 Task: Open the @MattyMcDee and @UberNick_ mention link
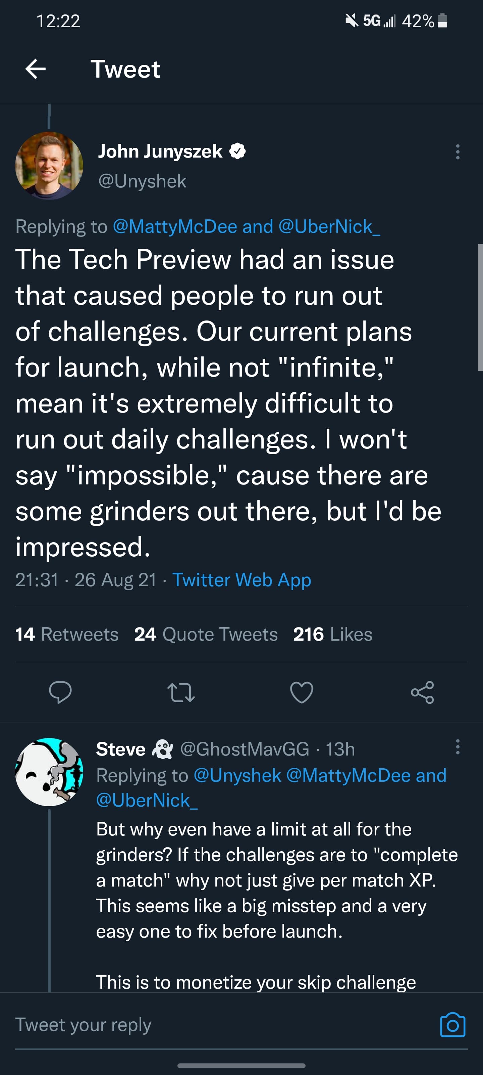246,227
